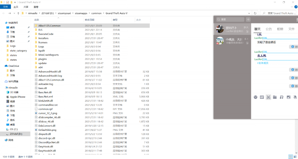Open Explorer help question-mark icon
The image size is (298, 159).
296,7
